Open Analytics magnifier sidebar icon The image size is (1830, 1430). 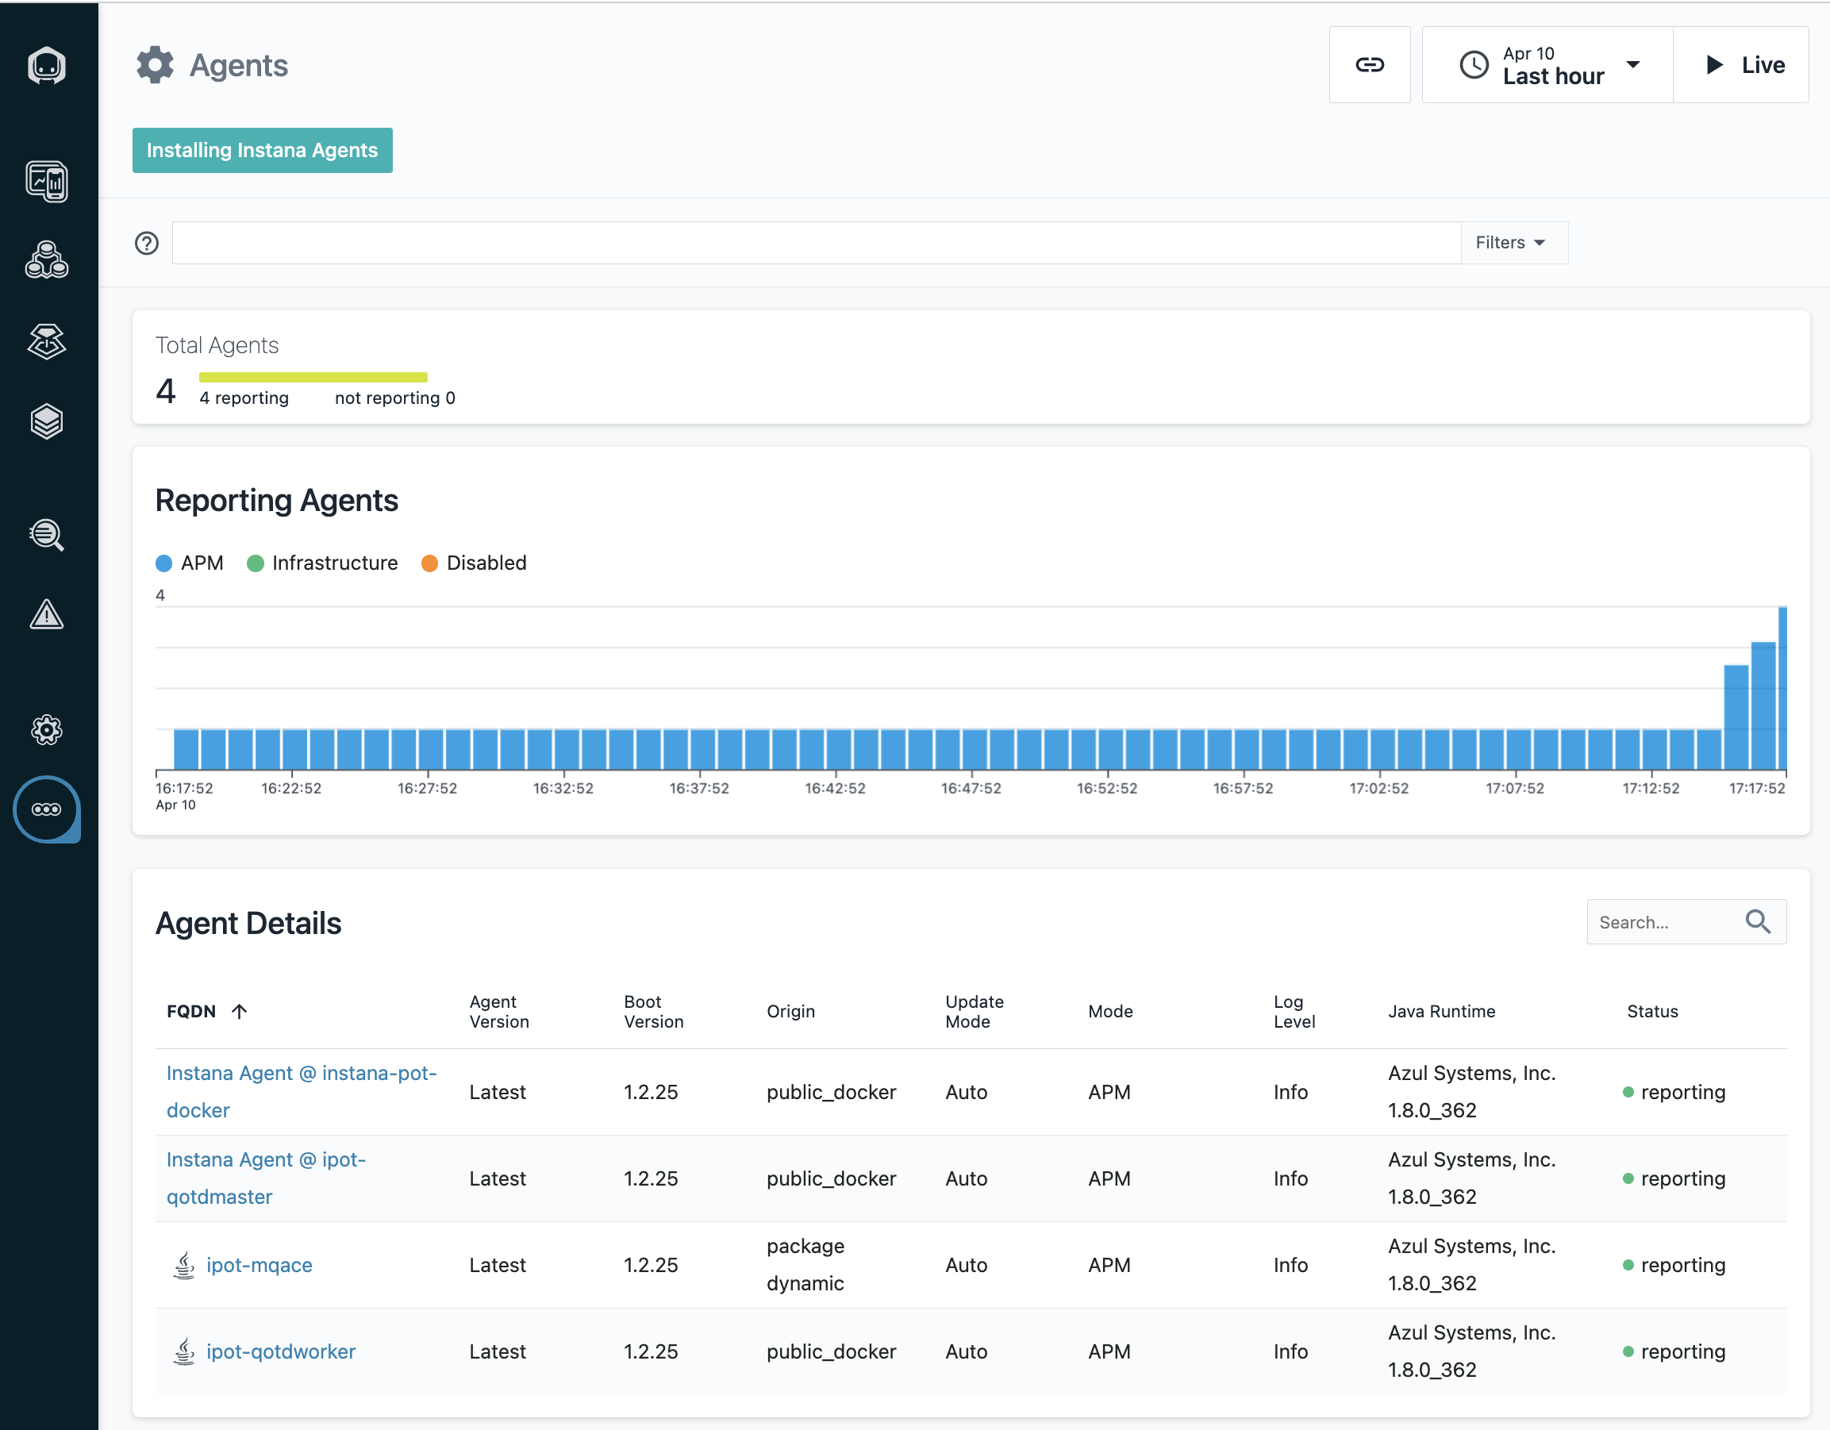click(47, 535)
